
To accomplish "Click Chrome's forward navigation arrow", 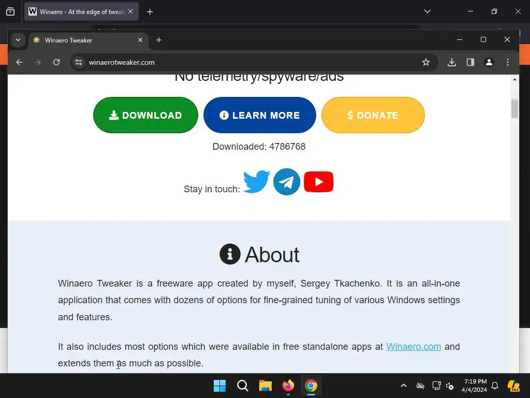I will [37, 62].
